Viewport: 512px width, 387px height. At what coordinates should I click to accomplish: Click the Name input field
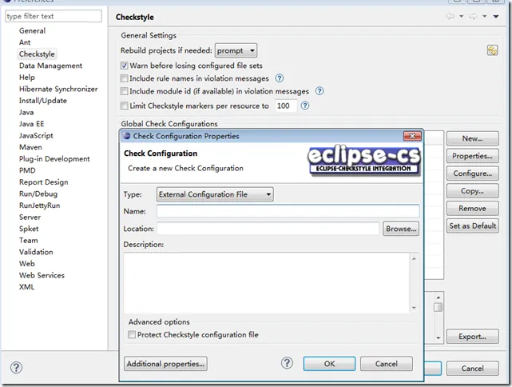coord(288,211)
